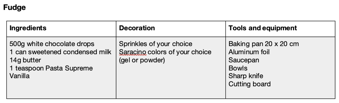Click the 'Cutting board' entry
This screenshot has height=103, width=339.
249,84
